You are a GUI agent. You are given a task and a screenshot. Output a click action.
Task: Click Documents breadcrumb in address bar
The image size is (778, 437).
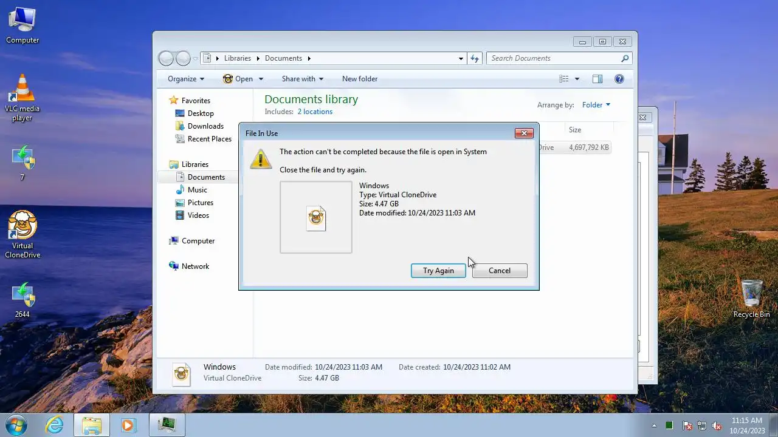pyautogui.click(x=283, y=58)
